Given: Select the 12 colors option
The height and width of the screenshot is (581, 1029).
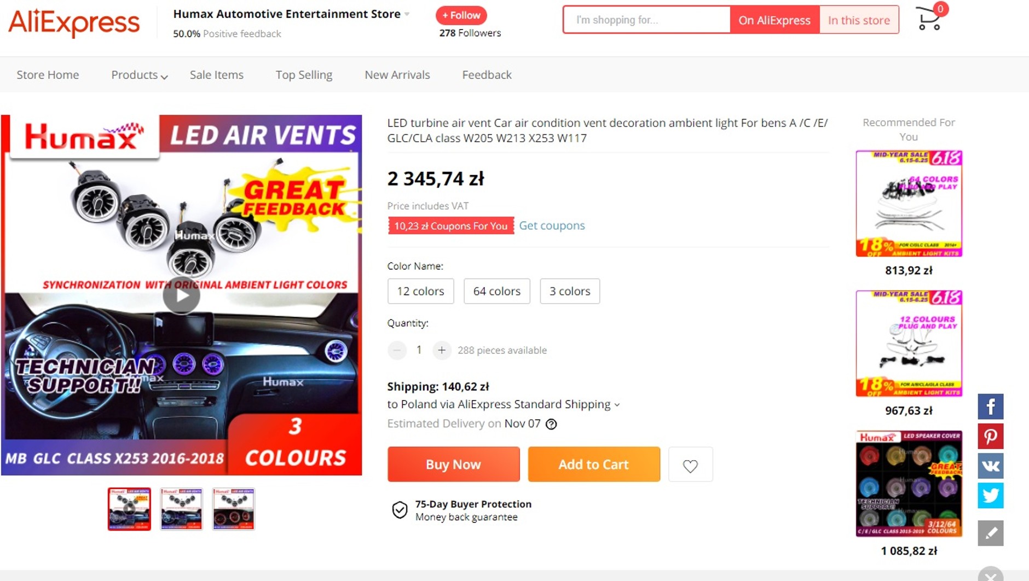Looking at the screenshot, I should point(420,291).
